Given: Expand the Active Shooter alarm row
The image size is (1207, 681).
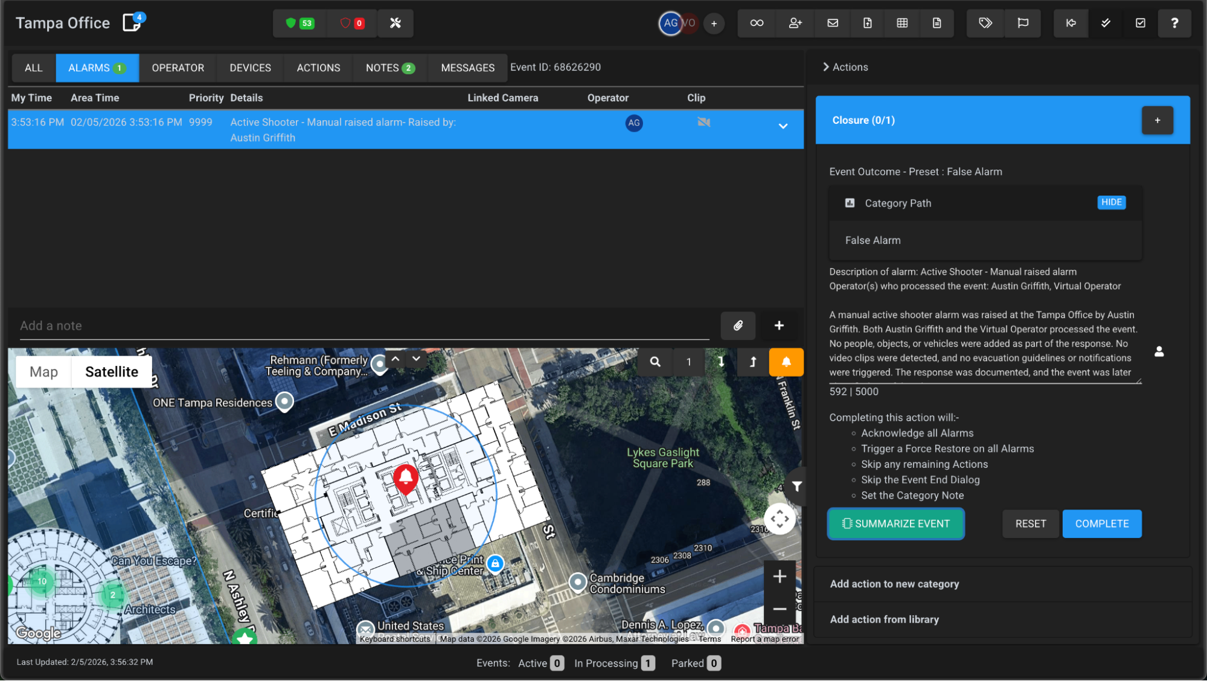Looking at the screenshot, I should click(783, 126).
